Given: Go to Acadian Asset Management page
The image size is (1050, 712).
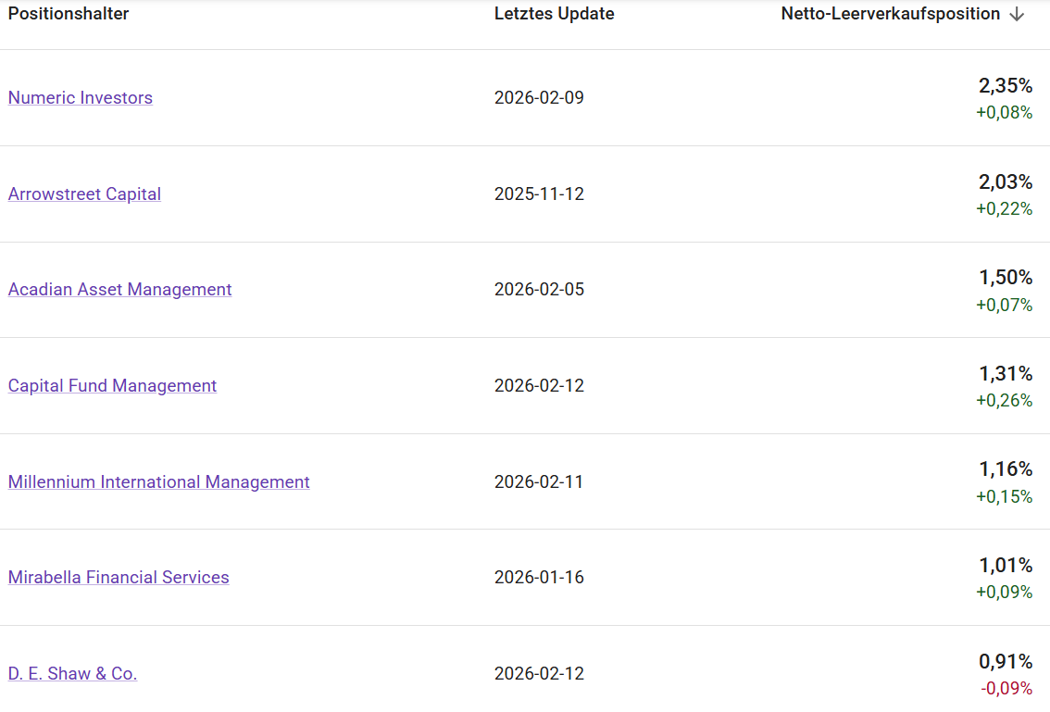Looking at the screenshot, I should pyautogui.click(x=119, y=290).
